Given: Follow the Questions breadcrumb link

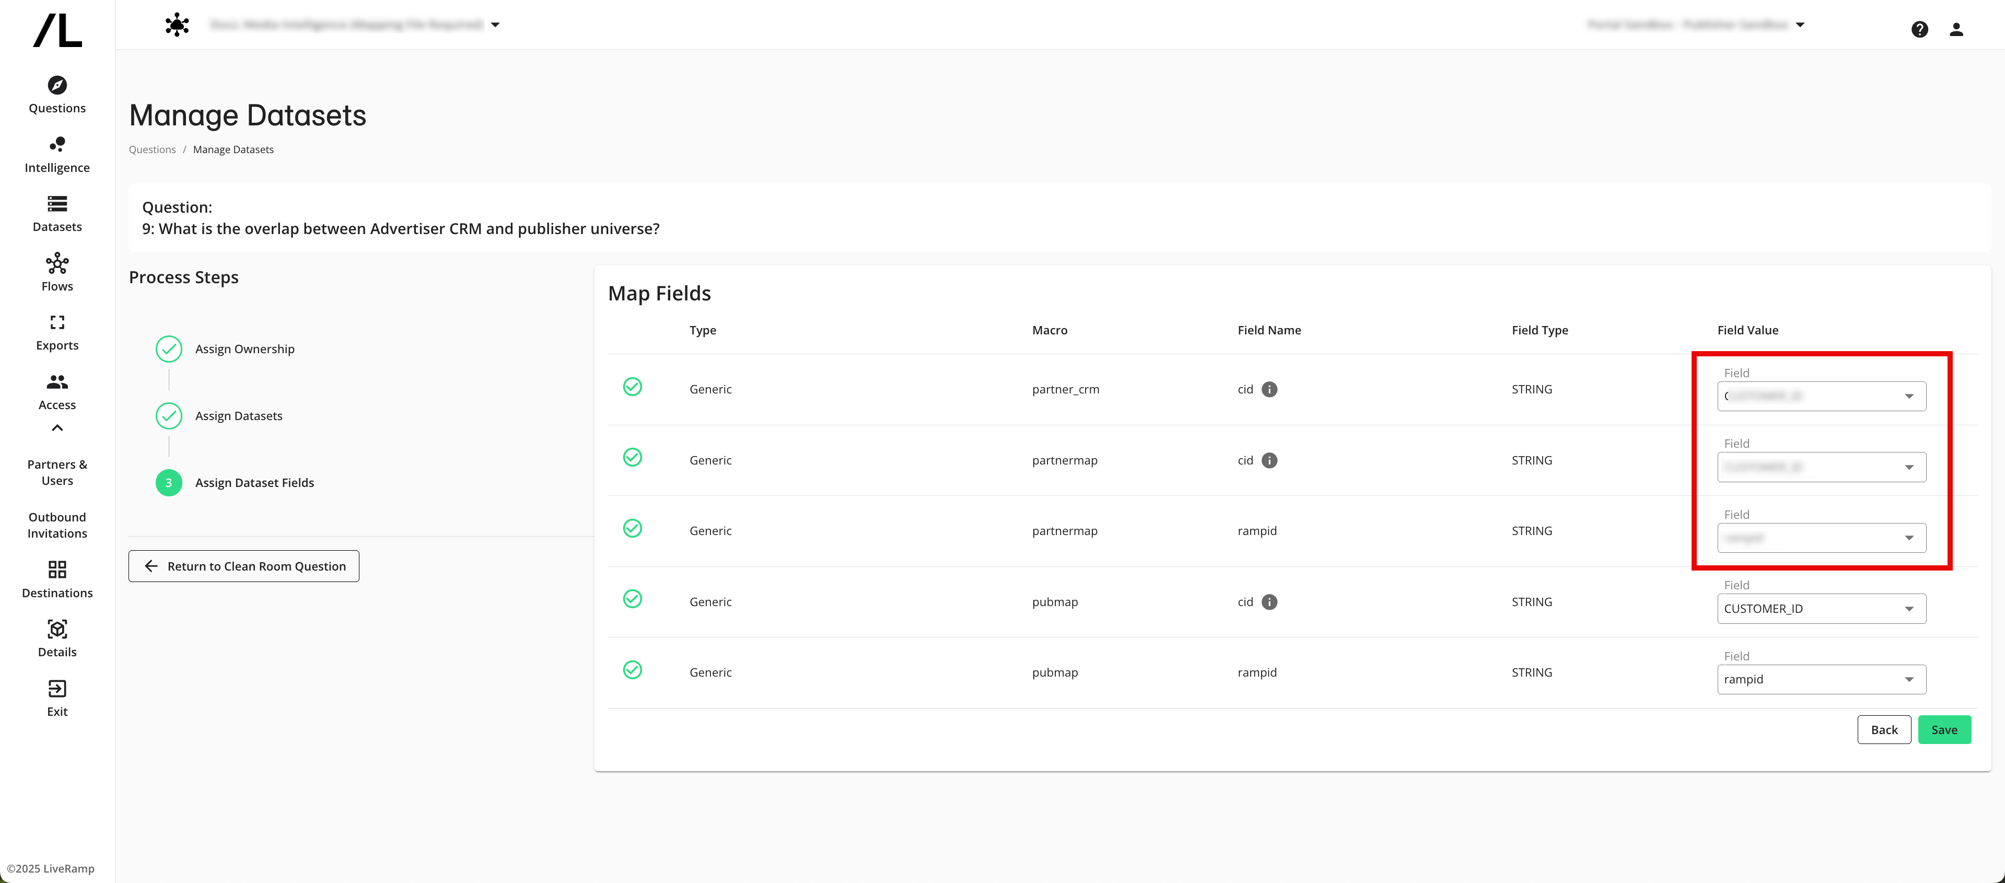Looking at the screenshot, I should pos(152,149).
